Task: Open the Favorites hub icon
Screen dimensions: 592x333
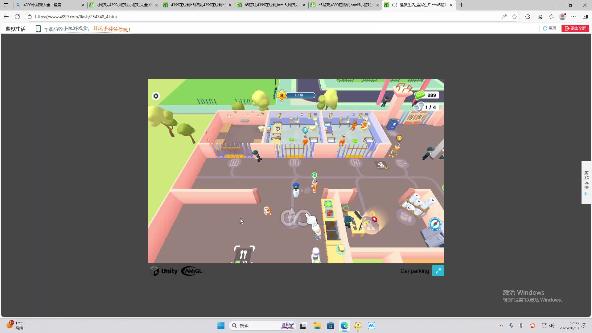Action: tap(551, 17)
